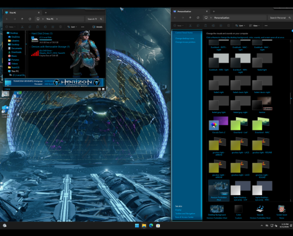
Task: Click Change desktop icons link
Action: pyautogui.click(x=185, y=39)
